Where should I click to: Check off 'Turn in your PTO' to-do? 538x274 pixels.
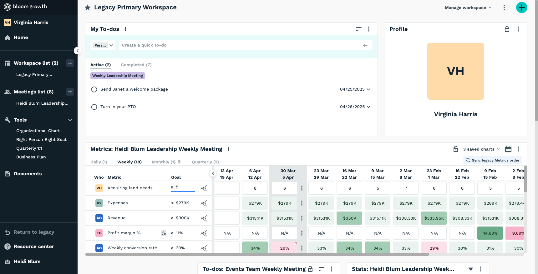coord(94,107)
